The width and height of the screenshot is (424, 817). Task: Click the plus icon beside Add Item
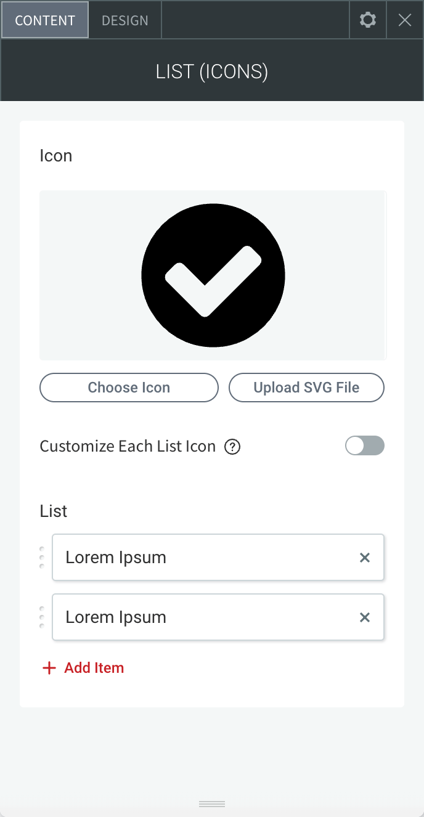pos(49,668)
